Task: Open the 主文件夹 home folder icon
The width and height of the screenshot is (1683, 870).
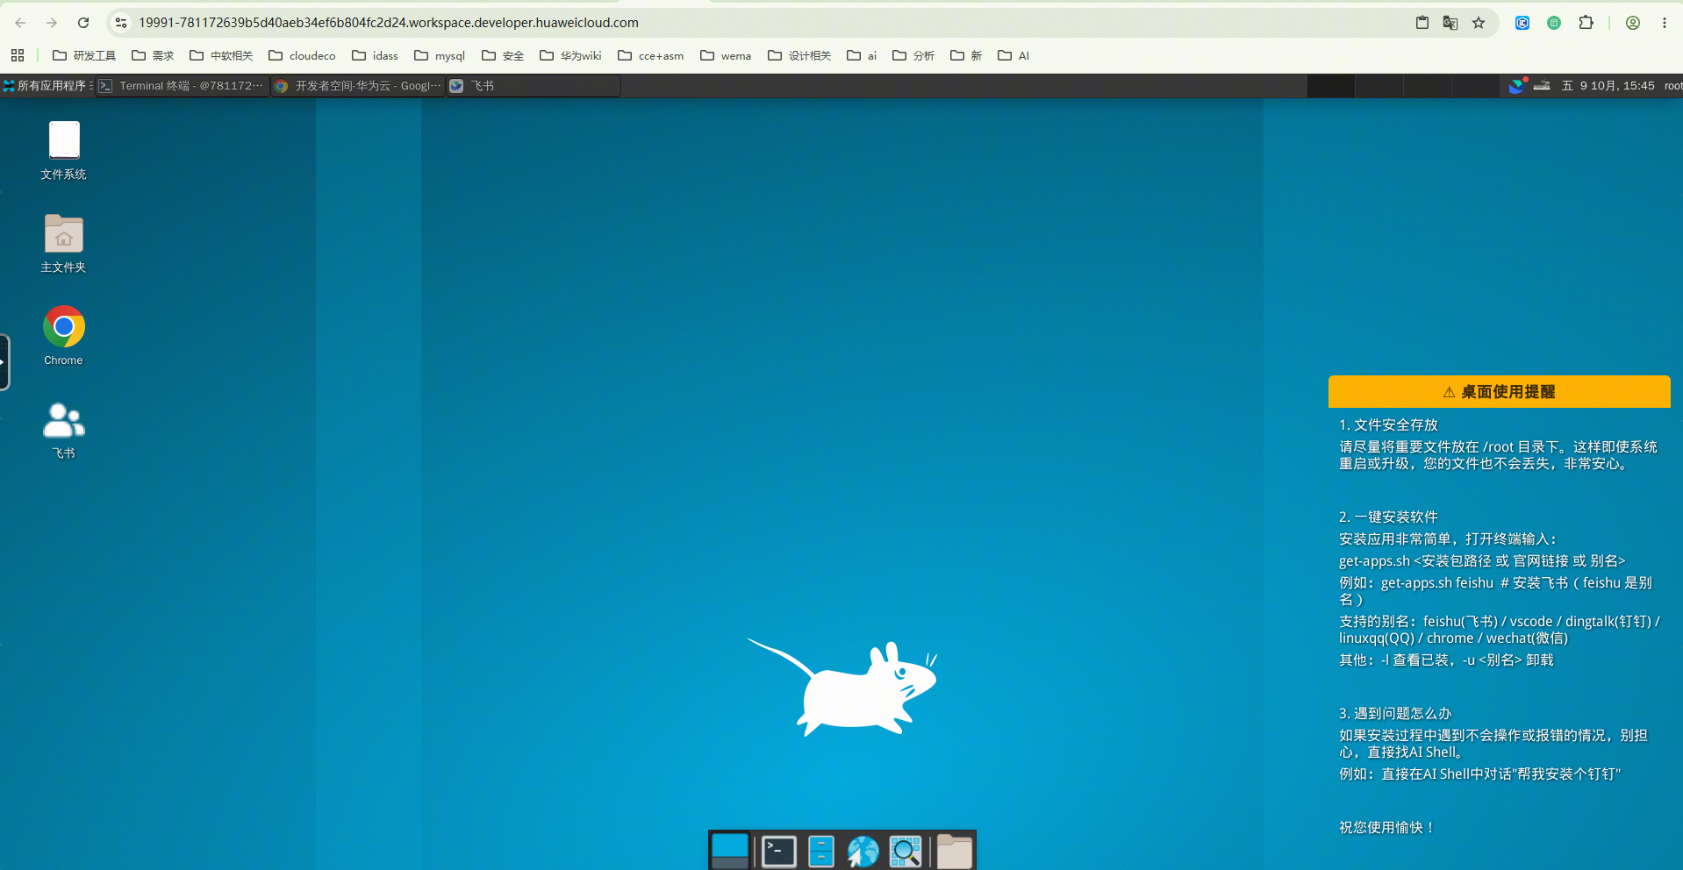Action: tap(64, 244)
